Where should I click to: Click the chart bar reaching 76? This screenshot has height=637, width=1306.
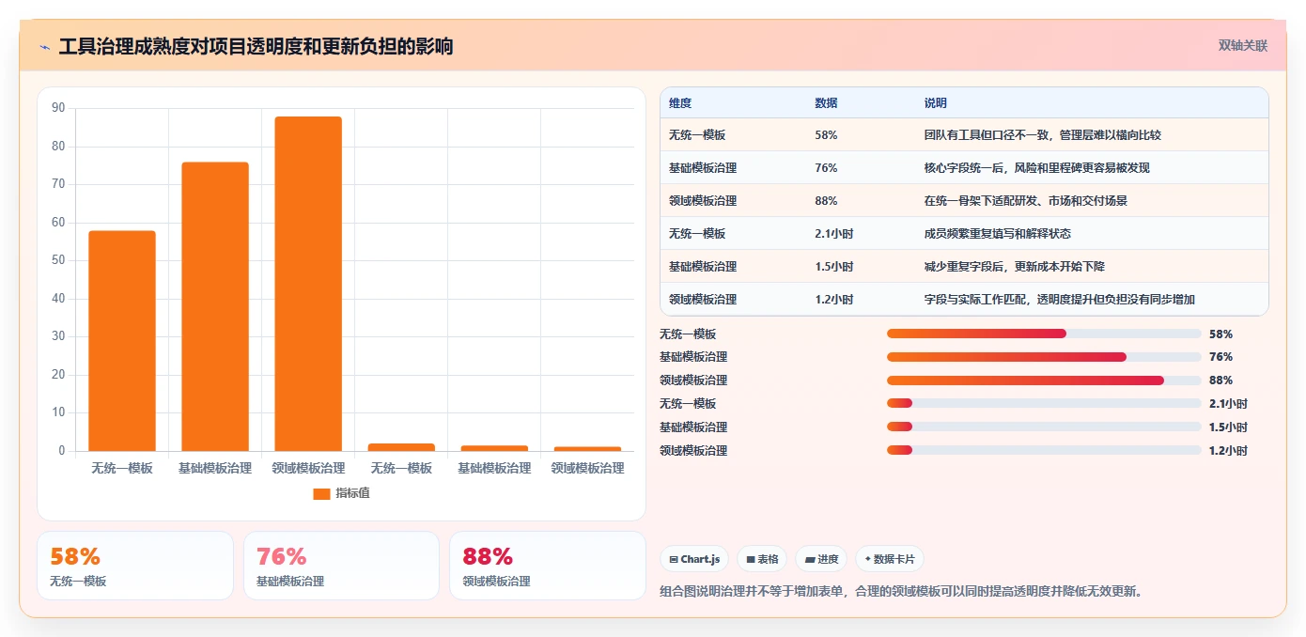[215, 306]
